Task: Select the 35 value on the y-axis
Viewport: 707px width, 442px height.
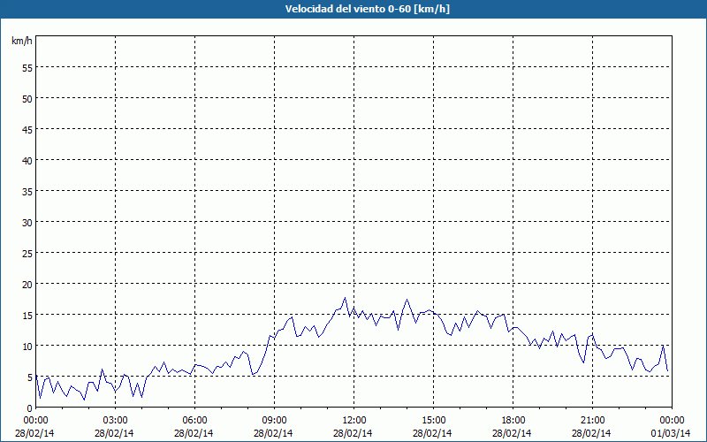Action: pos(27,191)
